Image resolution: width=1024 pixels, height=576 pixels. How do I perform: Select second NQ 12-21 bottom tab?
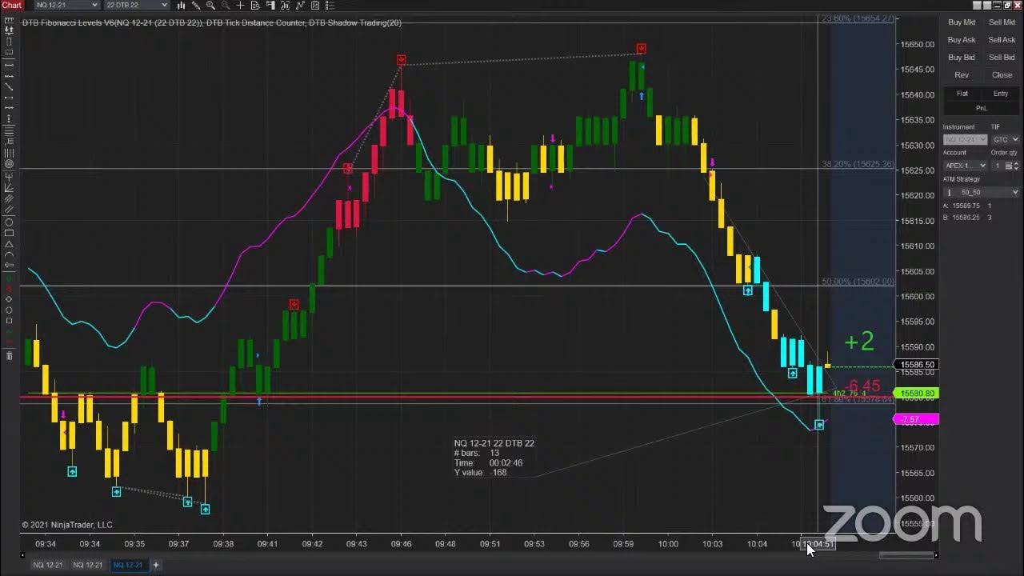click(88, 565)
